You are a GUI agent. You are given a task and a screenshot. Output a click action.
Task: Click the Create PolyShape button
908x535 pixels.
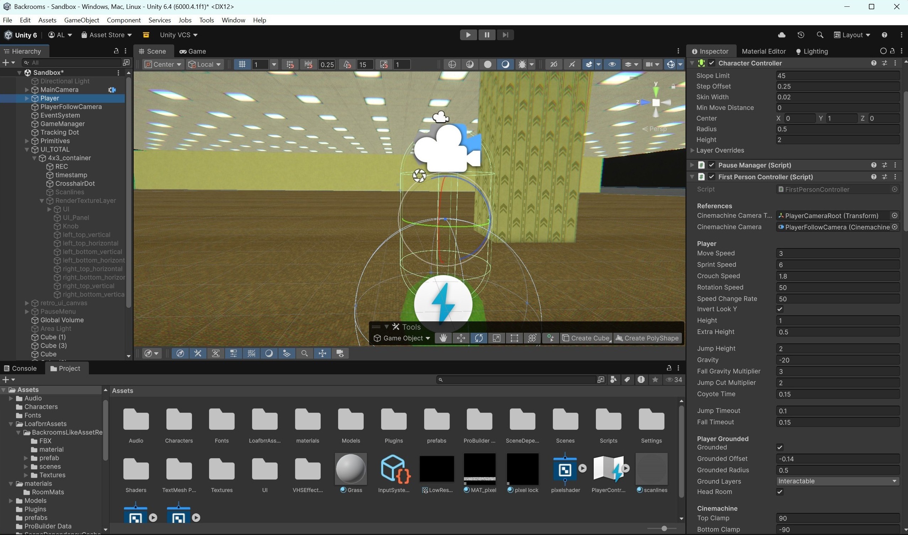647,338
